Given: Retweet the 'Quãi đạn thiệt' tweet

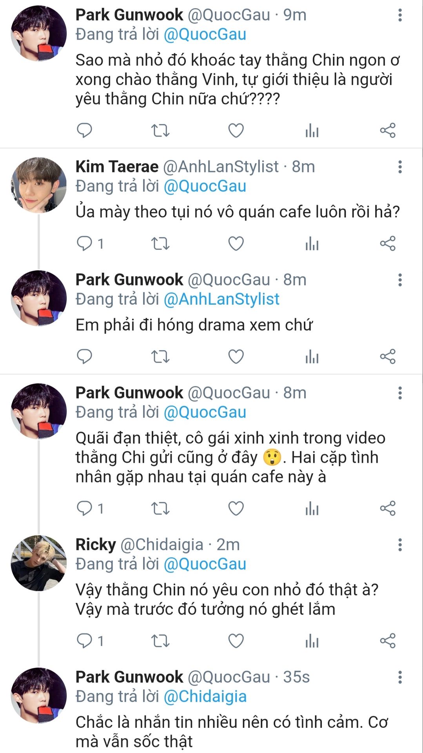Looking at the screenshot, I should pos(160,509).
